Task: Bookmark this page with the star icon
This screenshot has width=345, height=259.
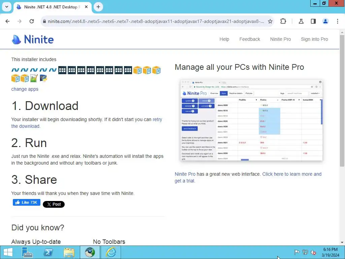Action: pyautogui.click(x=270, y=21)
